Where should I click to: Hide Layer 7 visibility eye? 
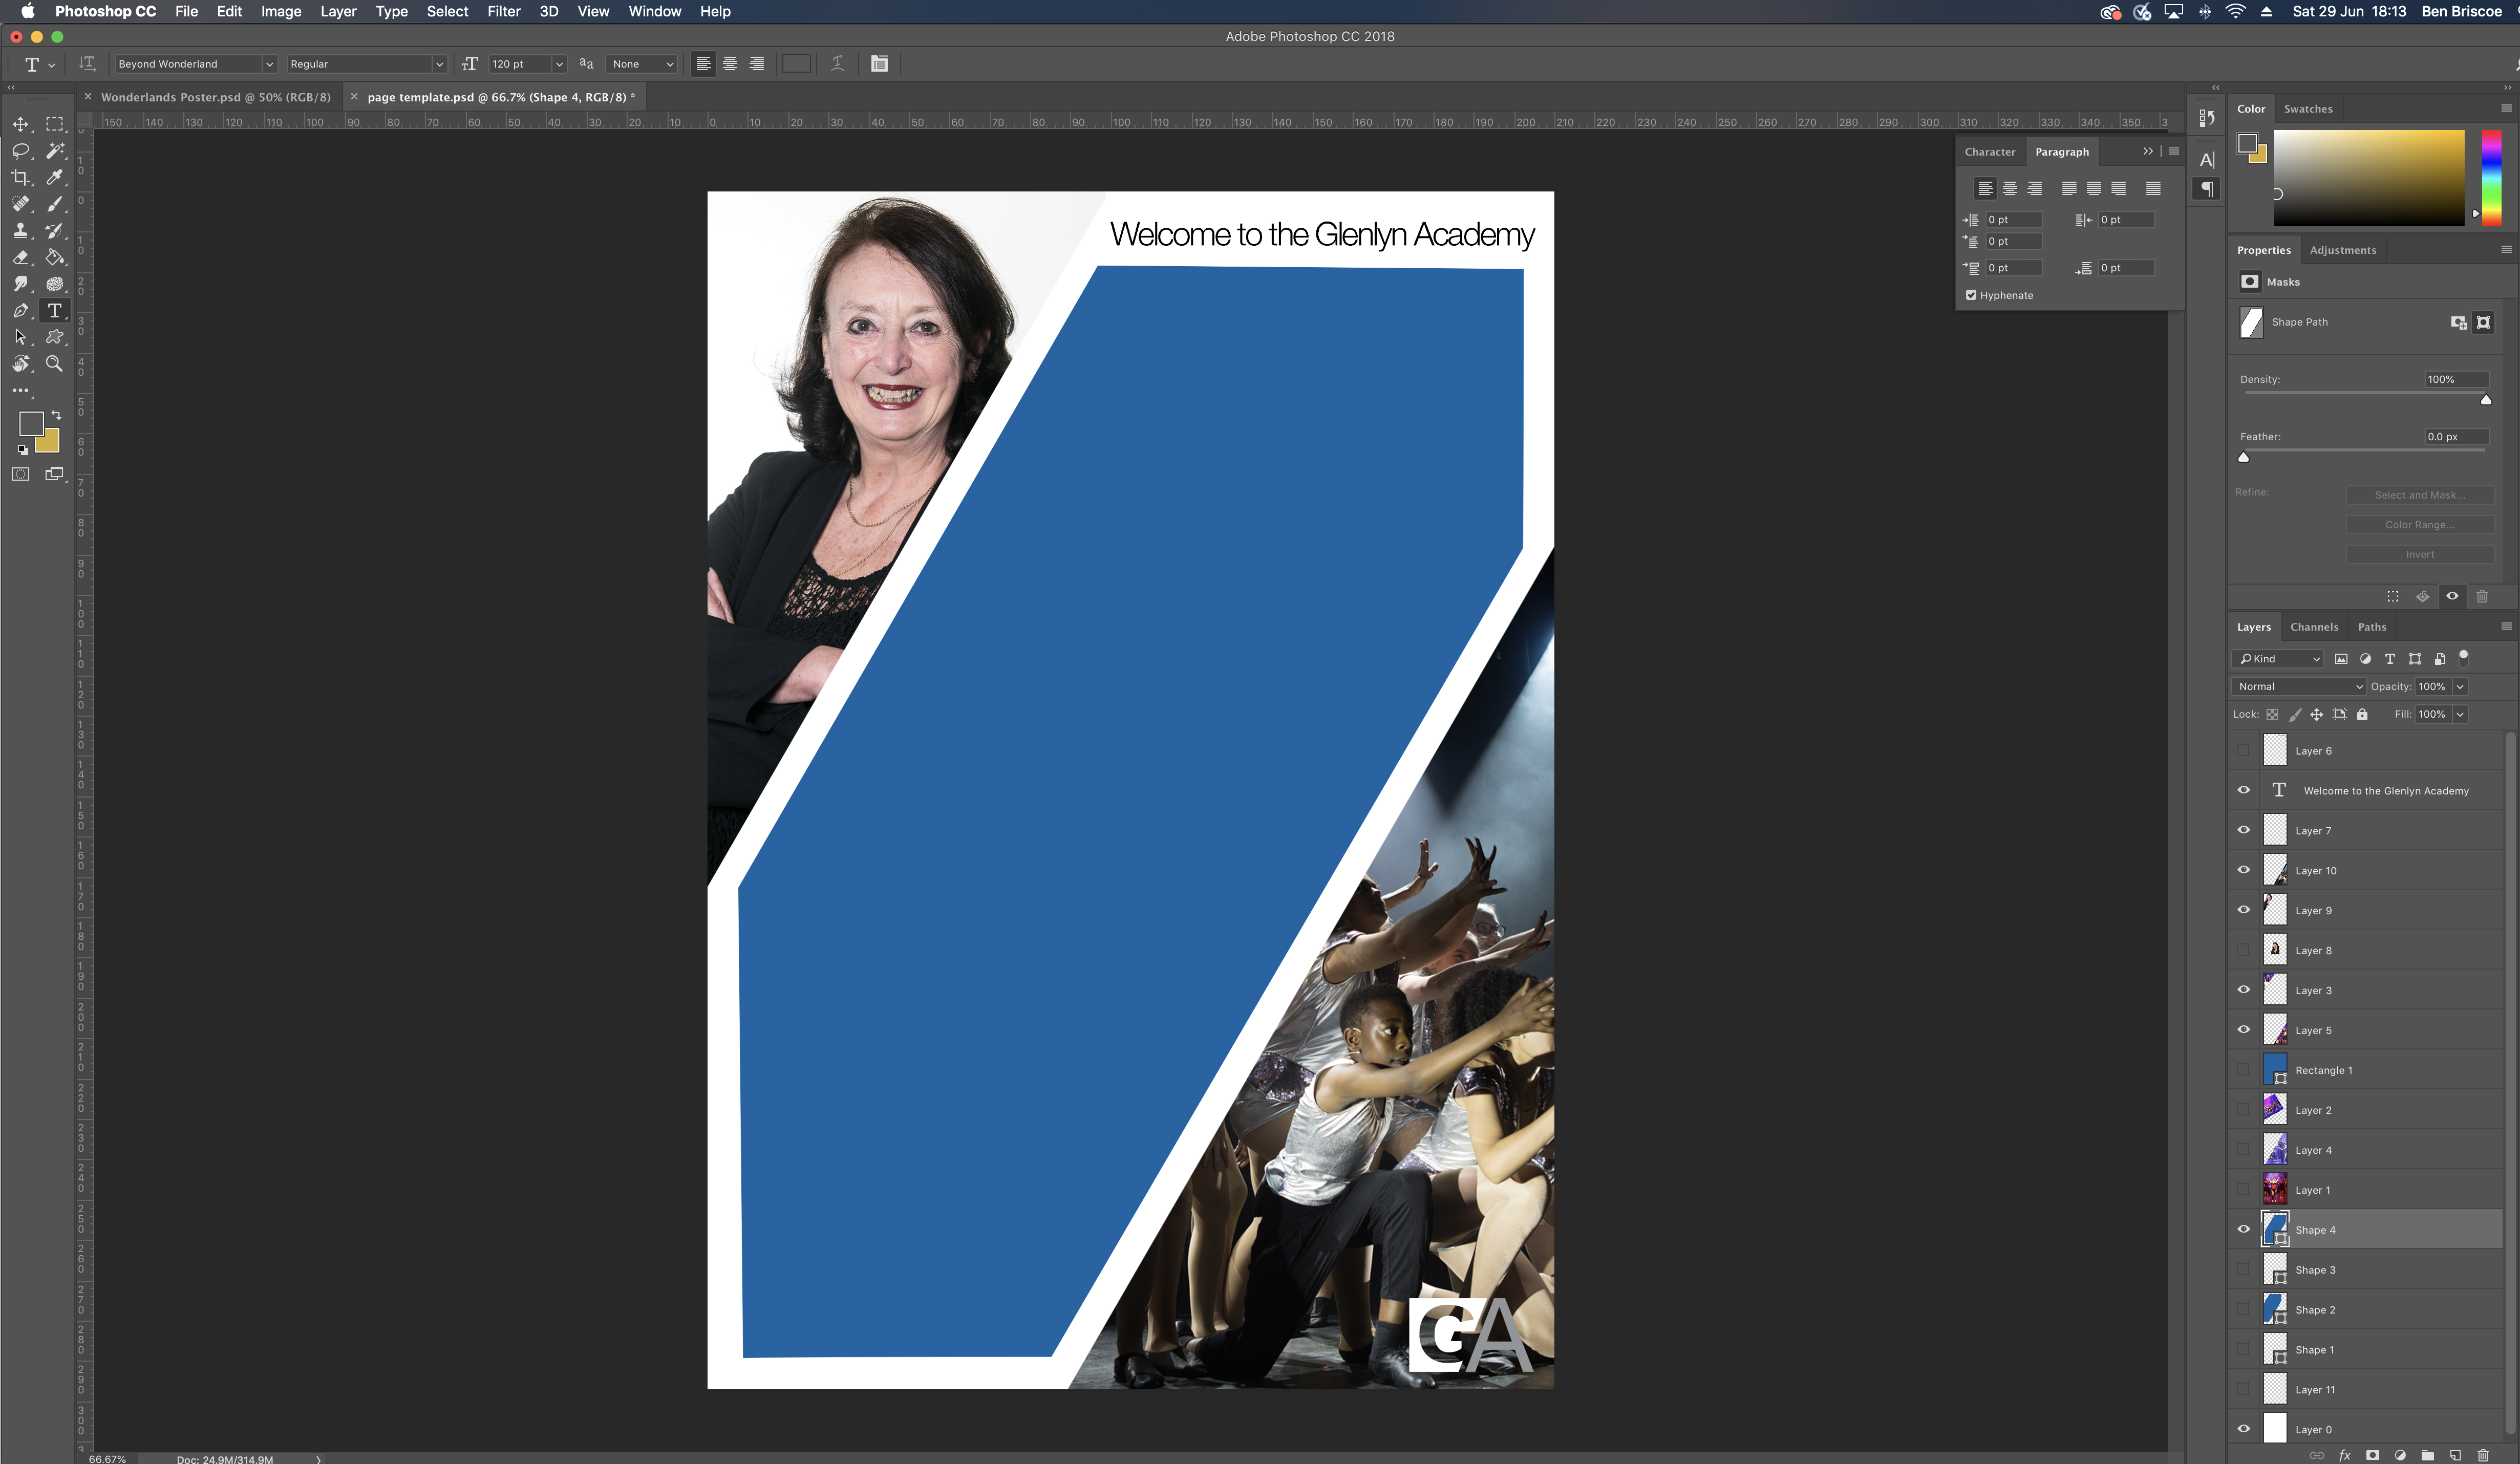2244,831
